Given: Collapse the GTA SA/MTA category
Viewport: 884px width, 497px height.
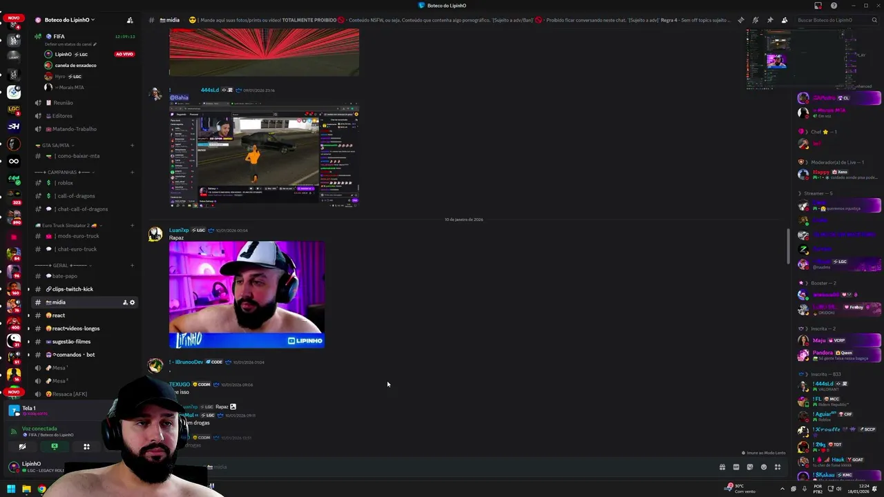Looking at the screenshot, I should coord(55,146).
